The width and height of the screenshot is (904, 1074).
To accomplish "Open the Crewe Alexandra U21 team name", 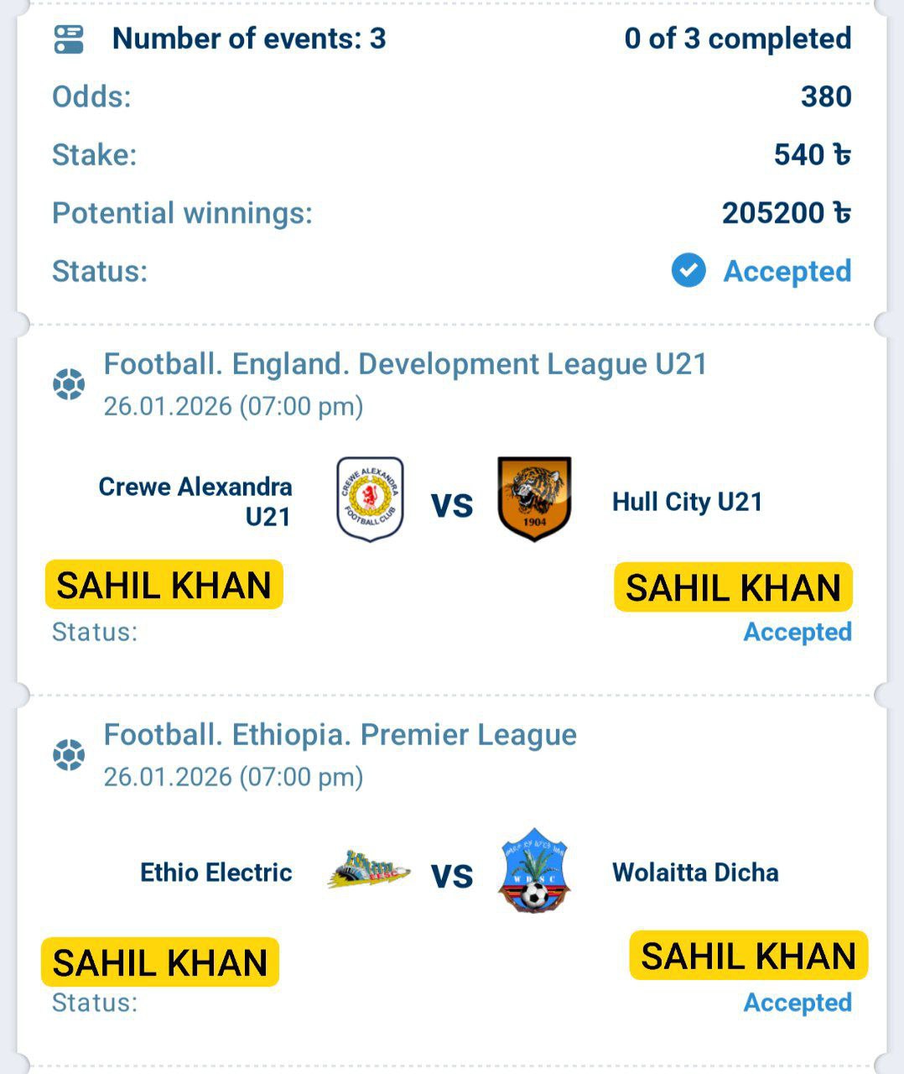I will (195, 501).
